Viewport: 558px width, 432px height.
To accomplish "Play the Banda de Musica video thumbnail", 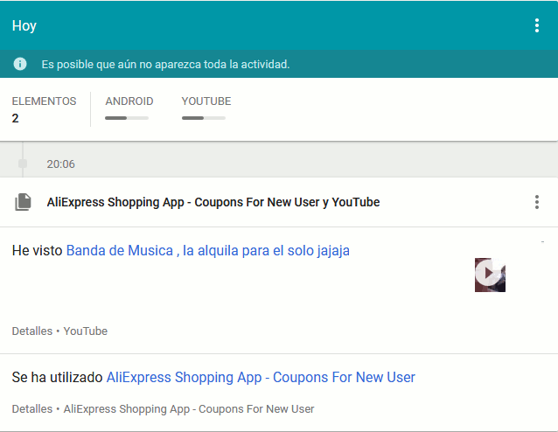I will [x=490, y=275].
